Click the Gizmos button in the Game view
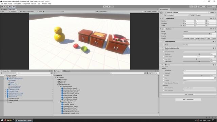The height and width of the screenshot is (122, 217). pos(154,12)
